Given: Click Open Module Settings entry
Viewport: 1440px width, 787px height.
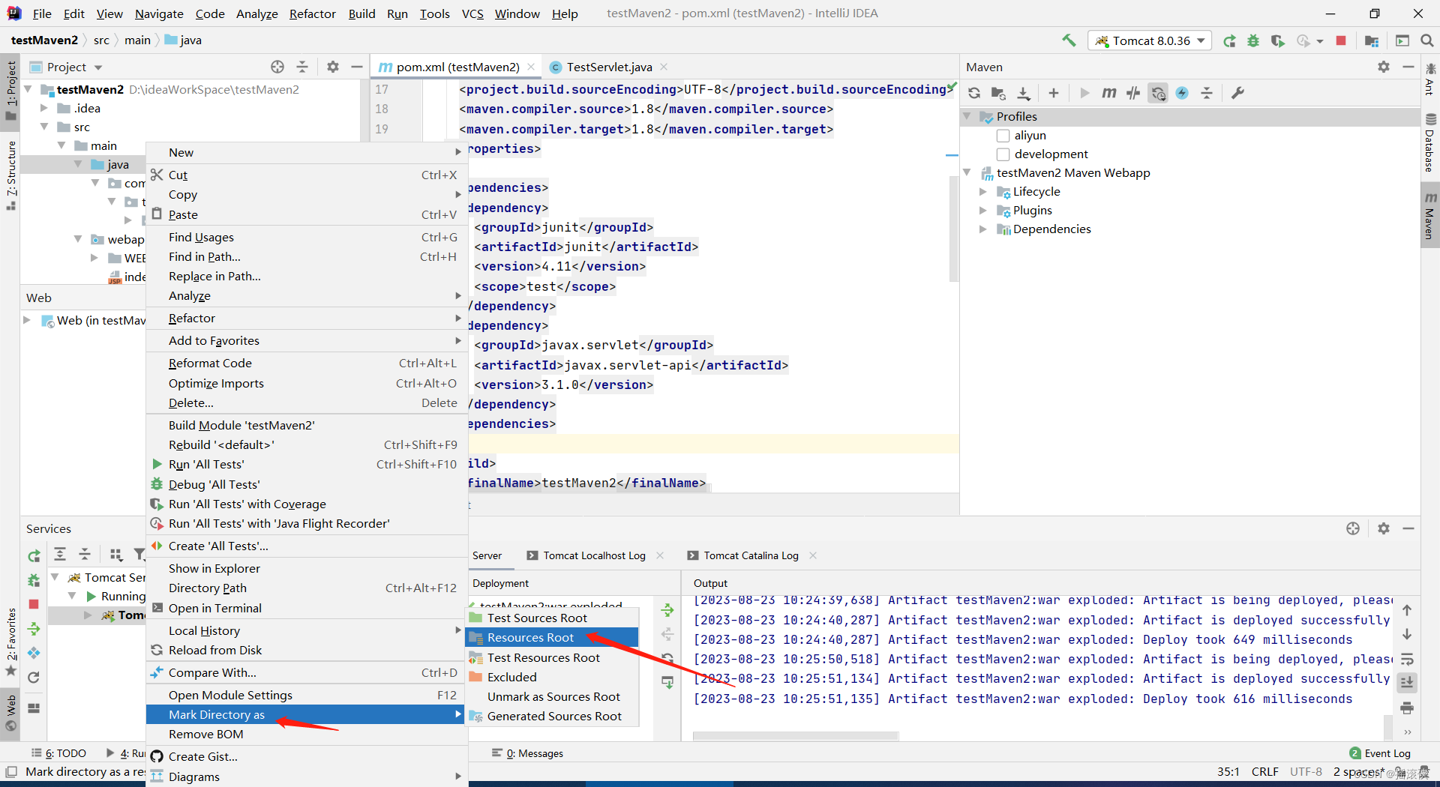Looking at the screenshot, I should tap(307, 695).
